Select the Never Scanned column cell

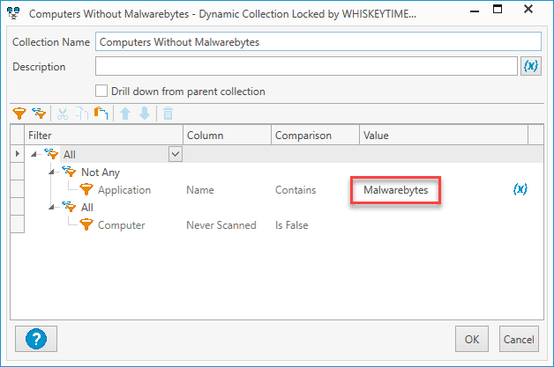(221, 225)
